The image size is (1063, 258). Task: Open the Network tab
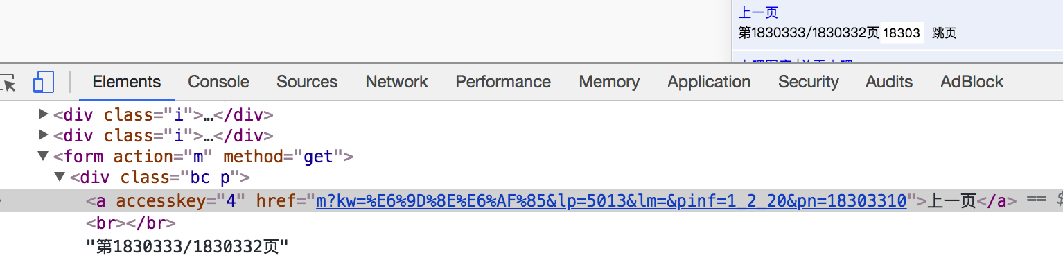point(397,82)
